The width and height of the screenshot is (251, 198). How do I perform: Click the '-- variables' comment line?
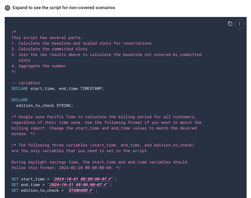(x=26, y=83)
